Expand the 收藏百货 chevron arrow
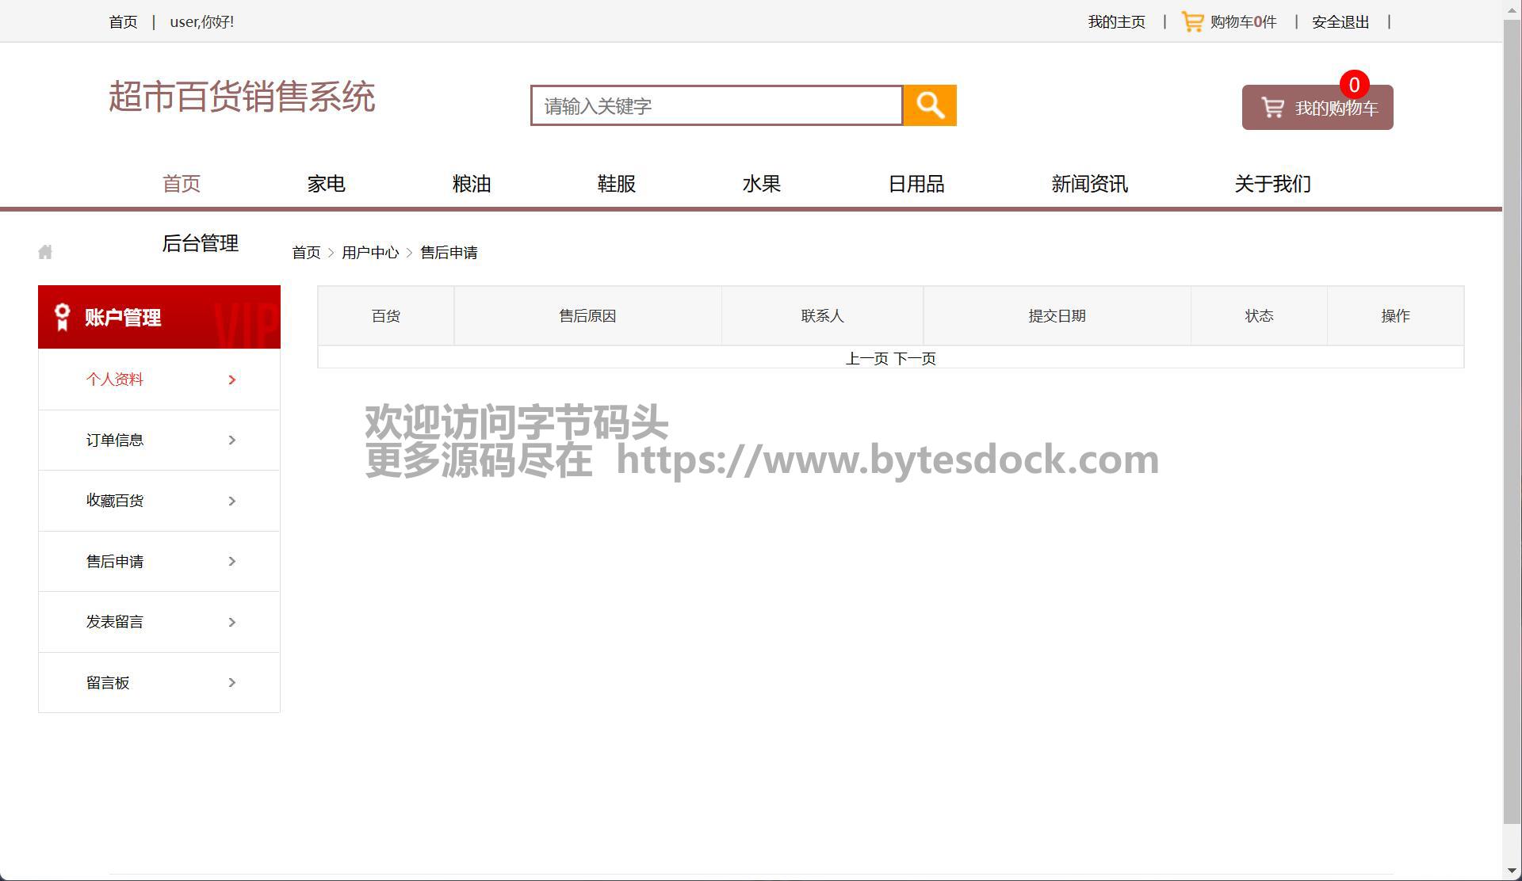 [x=232, y=501]
